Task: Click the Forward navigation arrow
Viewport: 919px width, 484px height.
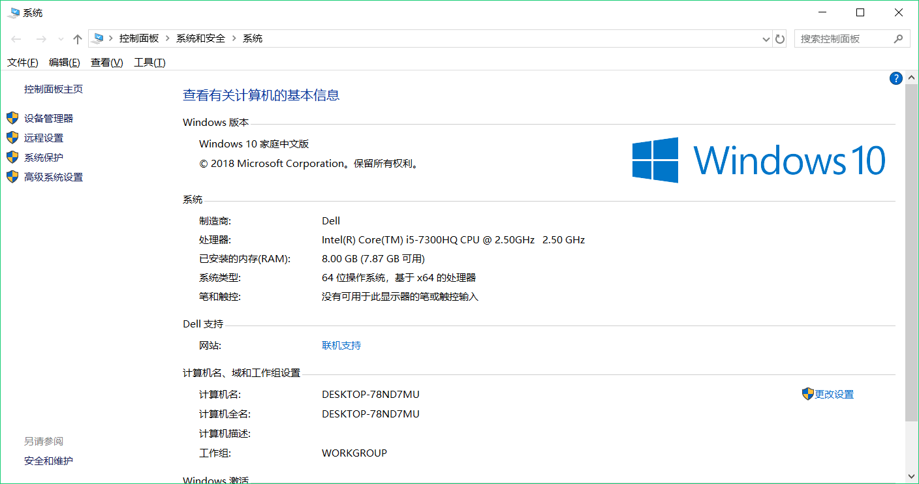Action: (40, 39)
